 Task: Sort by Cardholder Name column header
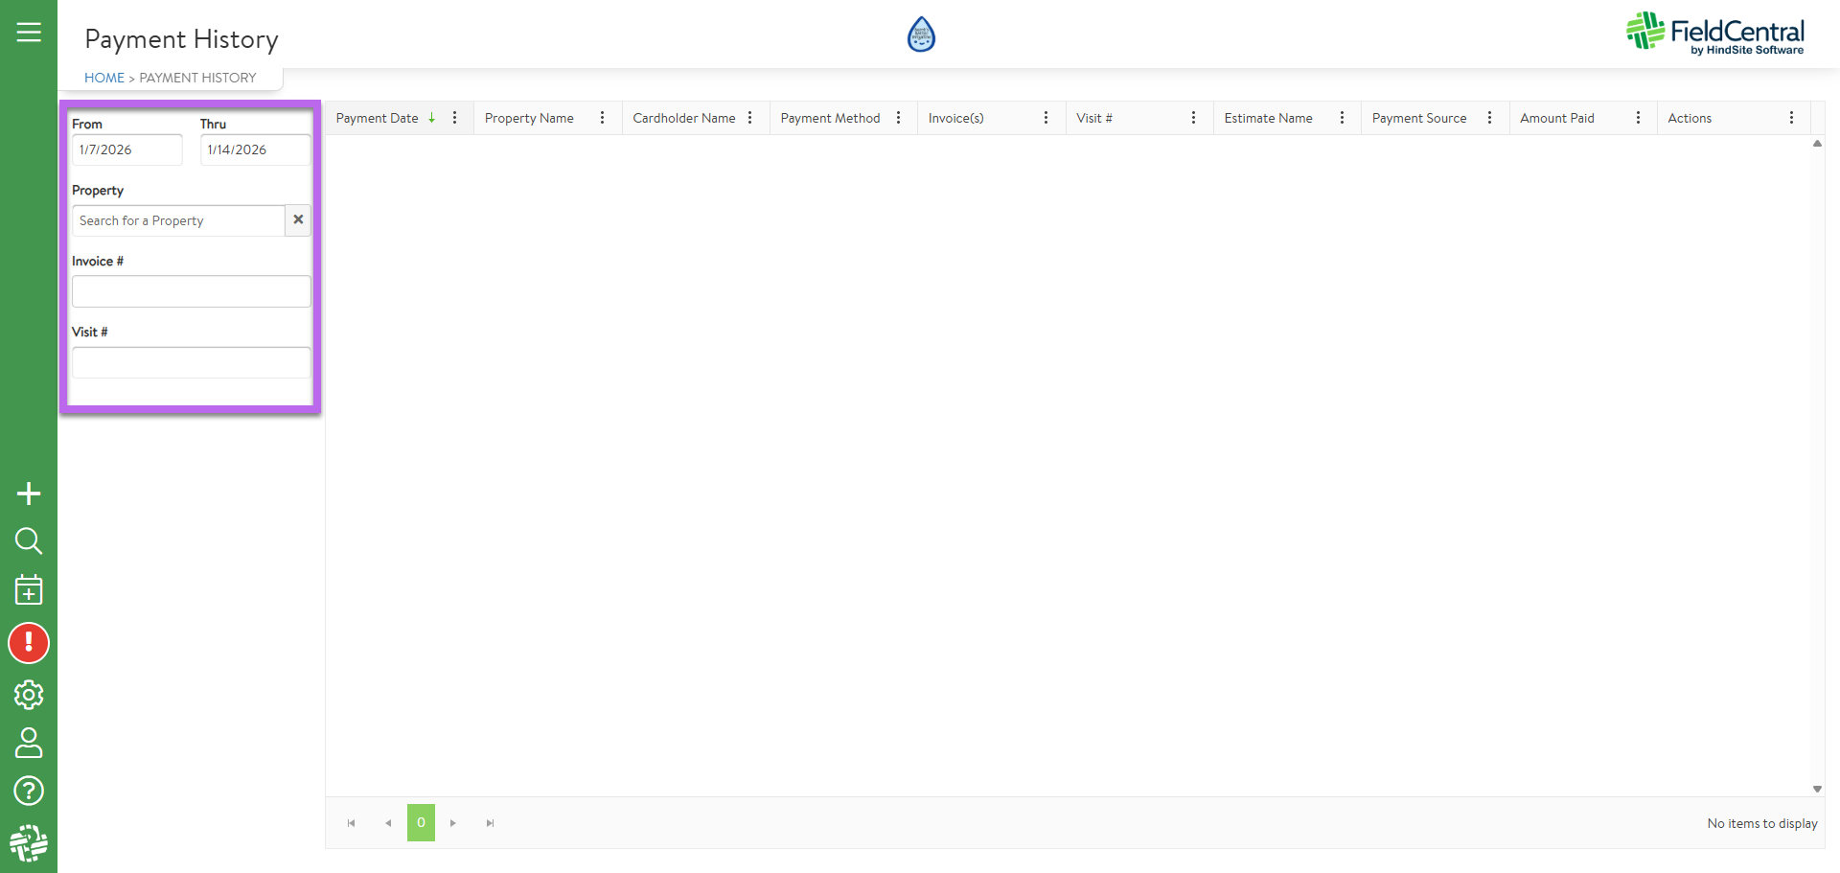point(683,118)
